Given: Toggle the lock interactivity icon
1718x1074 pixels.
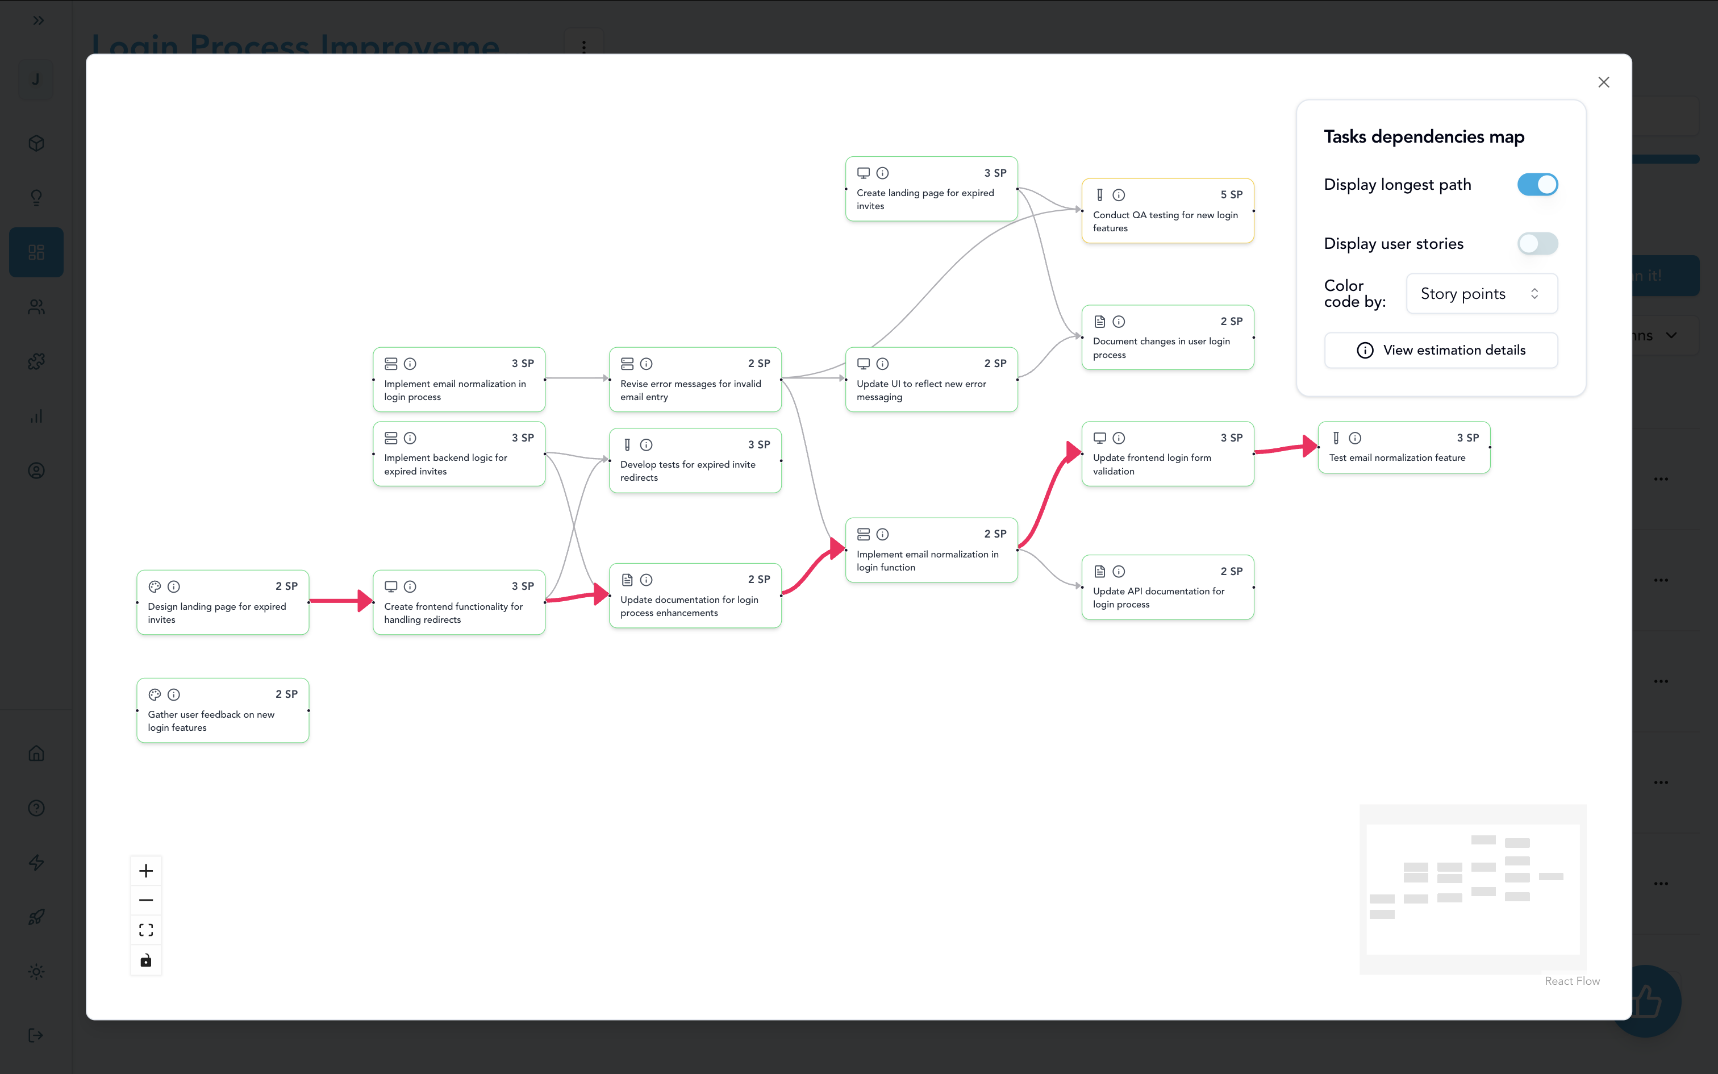Looking at the screenshot, I should (145, 960).
